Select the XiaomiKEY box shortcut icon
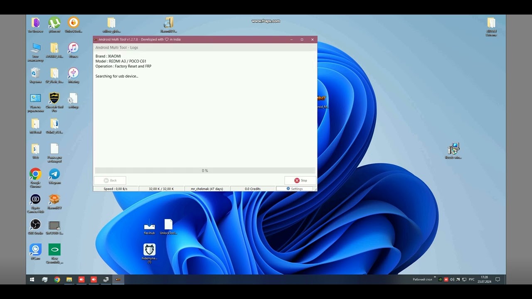 tap(54, 202)
